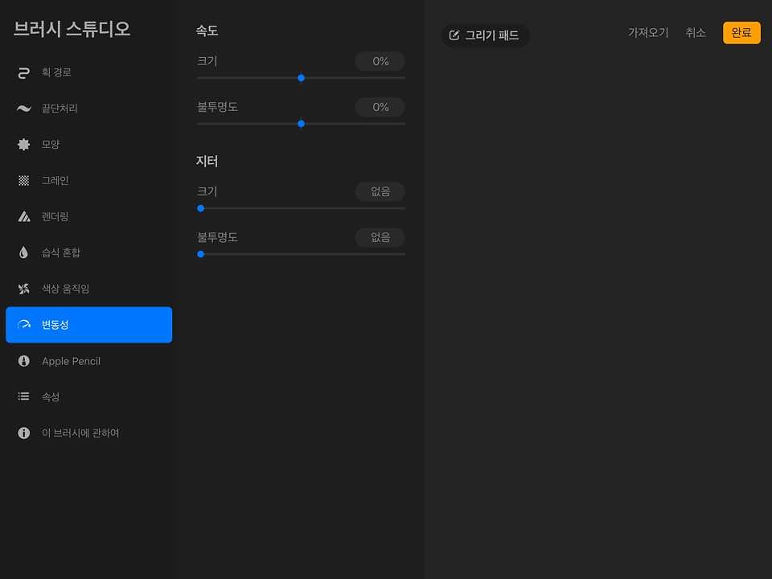Open the 모양 shape icon
The image size is (772, 579).
24,145
